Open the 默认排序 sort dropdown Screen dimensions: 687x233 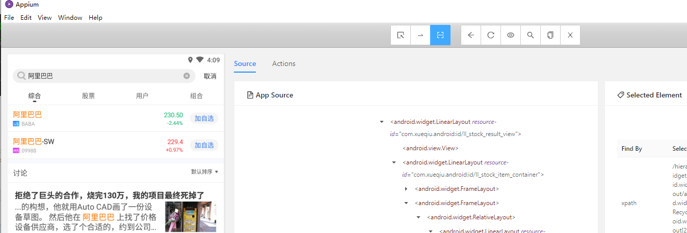(204, 172)
